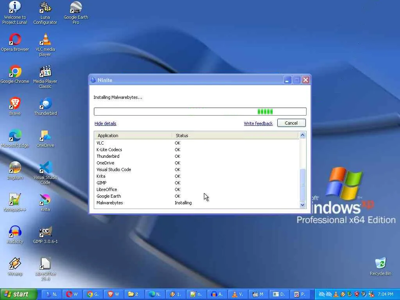Image resolution: width=400 pixels, height=300 pixels.
Task: Select the OneDrive row in Ninite list
Action: tap(196, 163)
